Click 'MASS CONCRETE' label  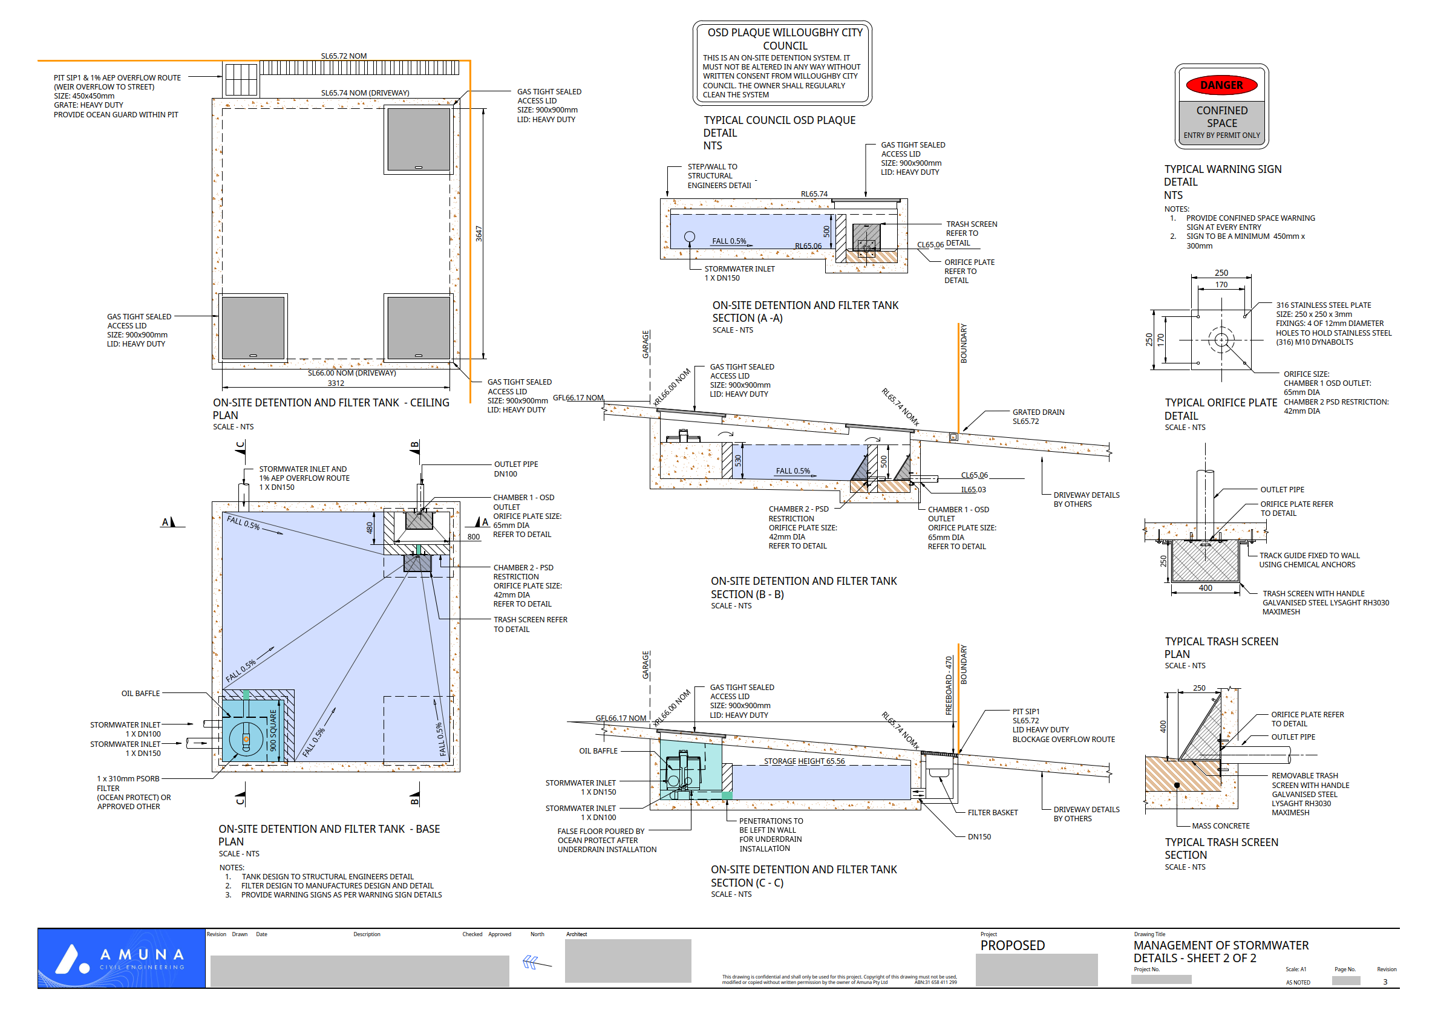tap(1220, 825)
